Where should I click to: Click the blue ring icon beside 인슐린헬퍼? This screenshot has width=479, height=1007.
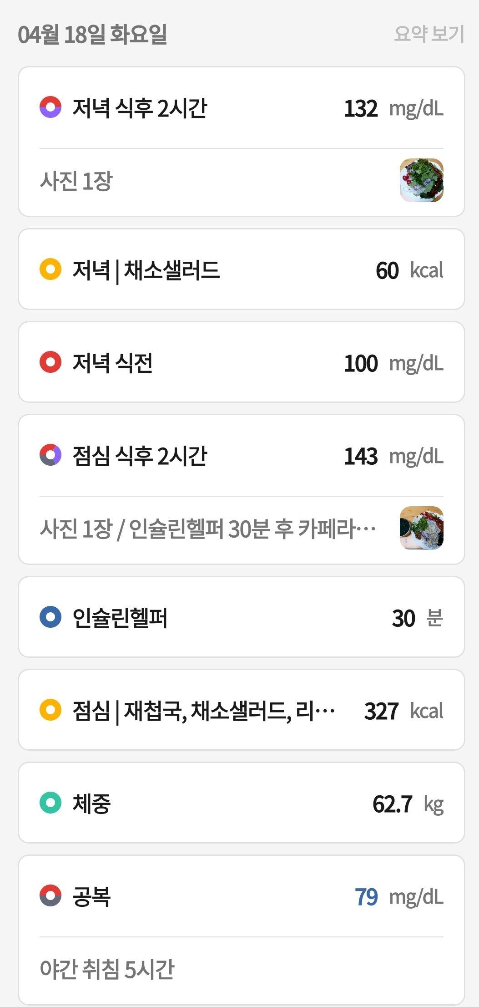click(50, 617)
